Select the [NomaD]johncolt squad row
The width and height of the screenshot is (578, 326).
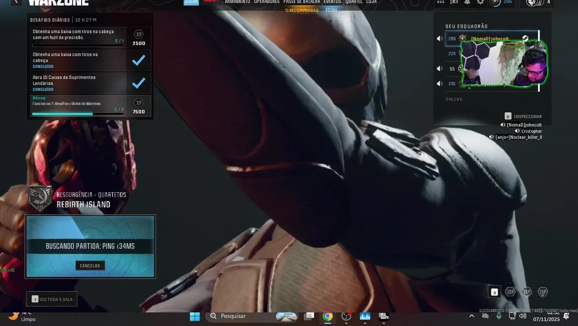tap(491, 38)
